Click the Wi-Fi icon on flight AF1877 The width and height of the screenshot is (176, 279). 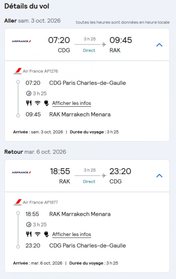click(38, 234)
